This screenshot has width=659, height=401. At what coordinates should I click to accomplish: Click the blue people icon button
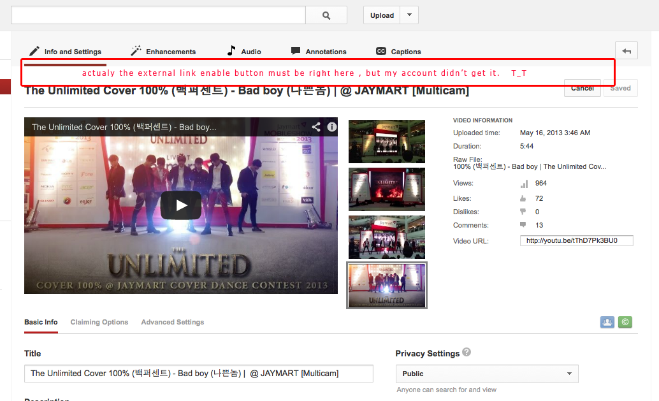pos(607,322)
